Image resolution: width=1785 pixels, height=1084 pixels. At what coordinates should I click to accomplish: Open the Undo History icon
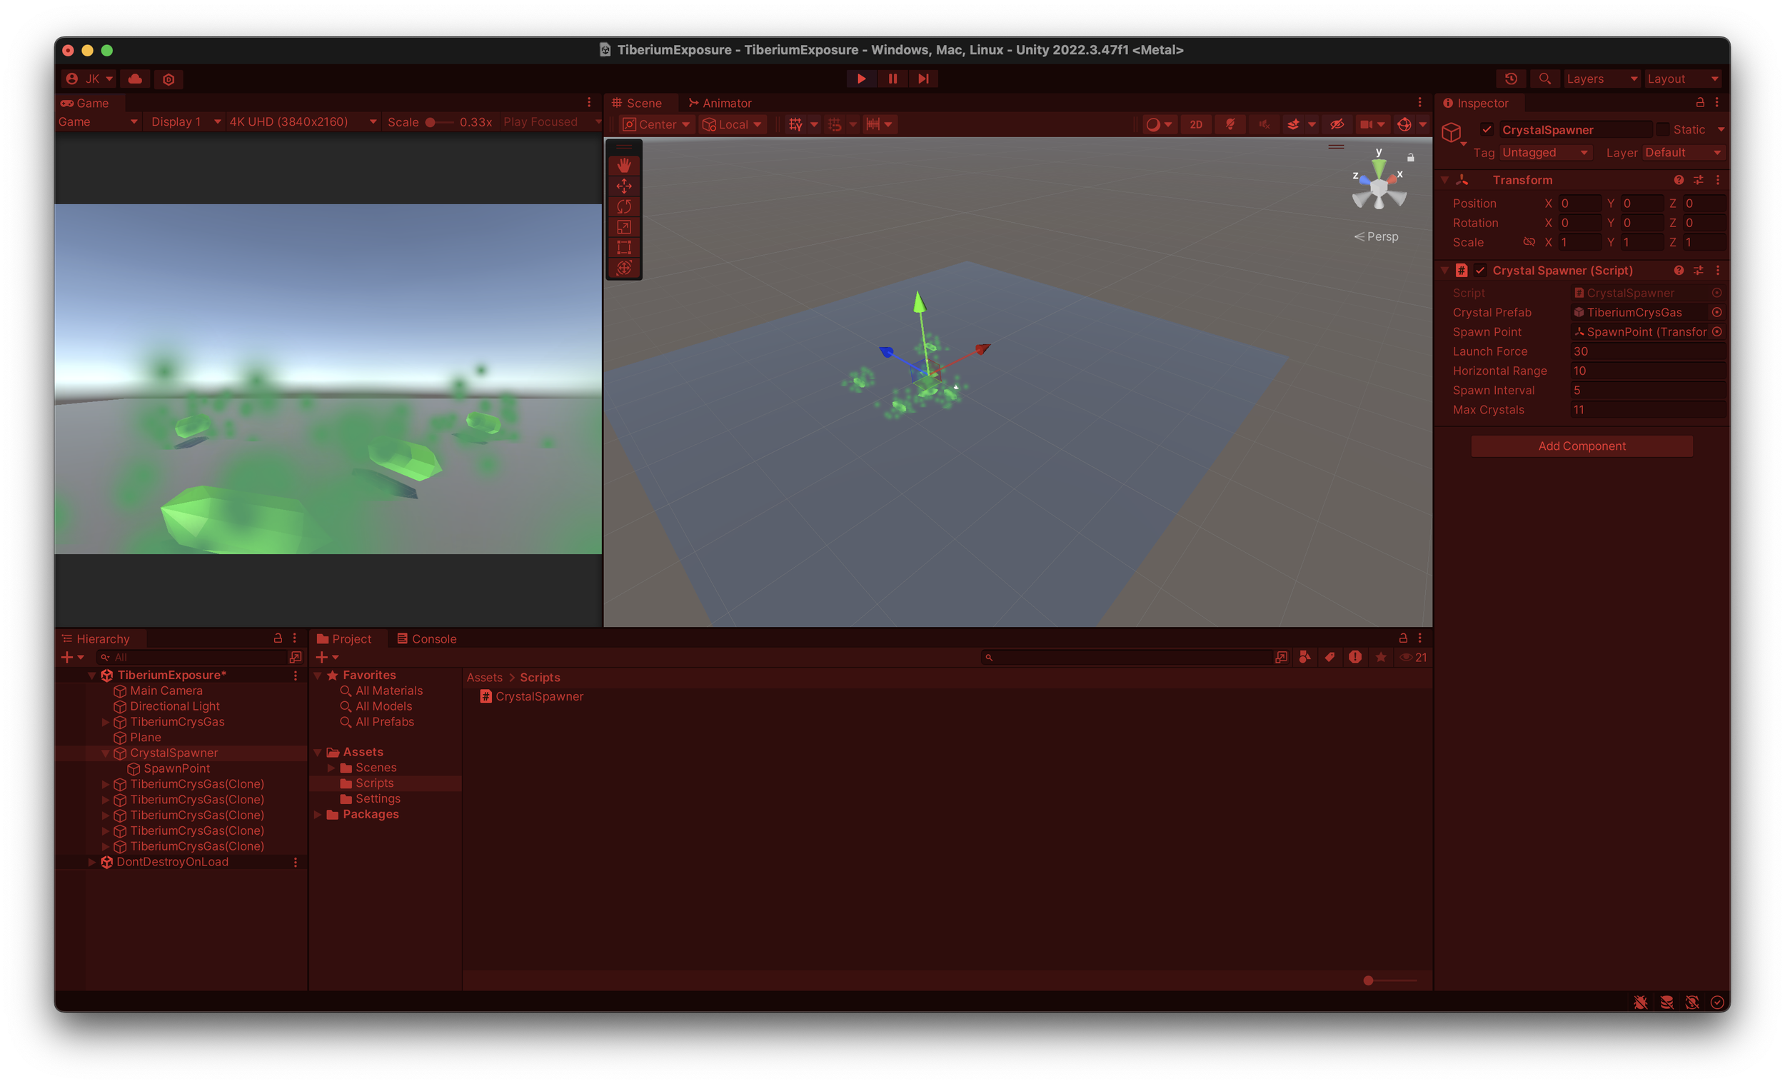click(1510, 79)
